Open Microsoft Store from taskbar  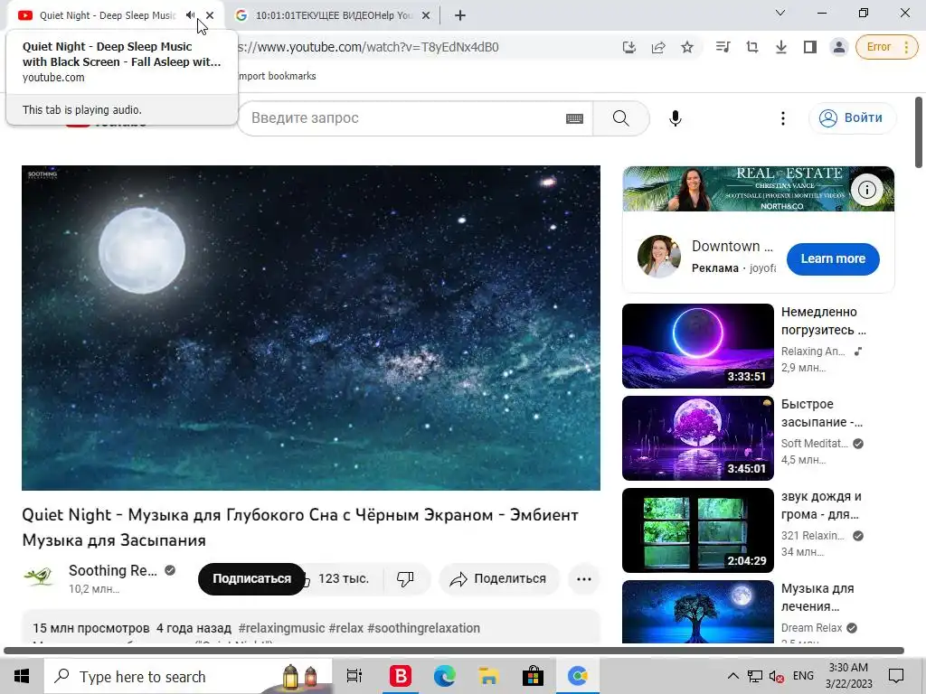[x=533, y=676]
